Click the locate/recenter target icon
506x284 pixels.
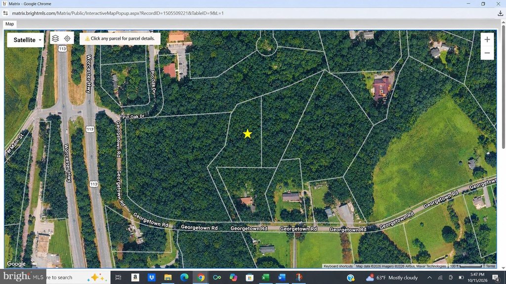pyautogui.click(x=67, y=38)
